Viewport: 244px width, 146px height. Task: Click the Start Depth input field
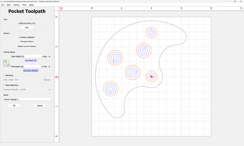pyautogui.click(x=36, y=56)
